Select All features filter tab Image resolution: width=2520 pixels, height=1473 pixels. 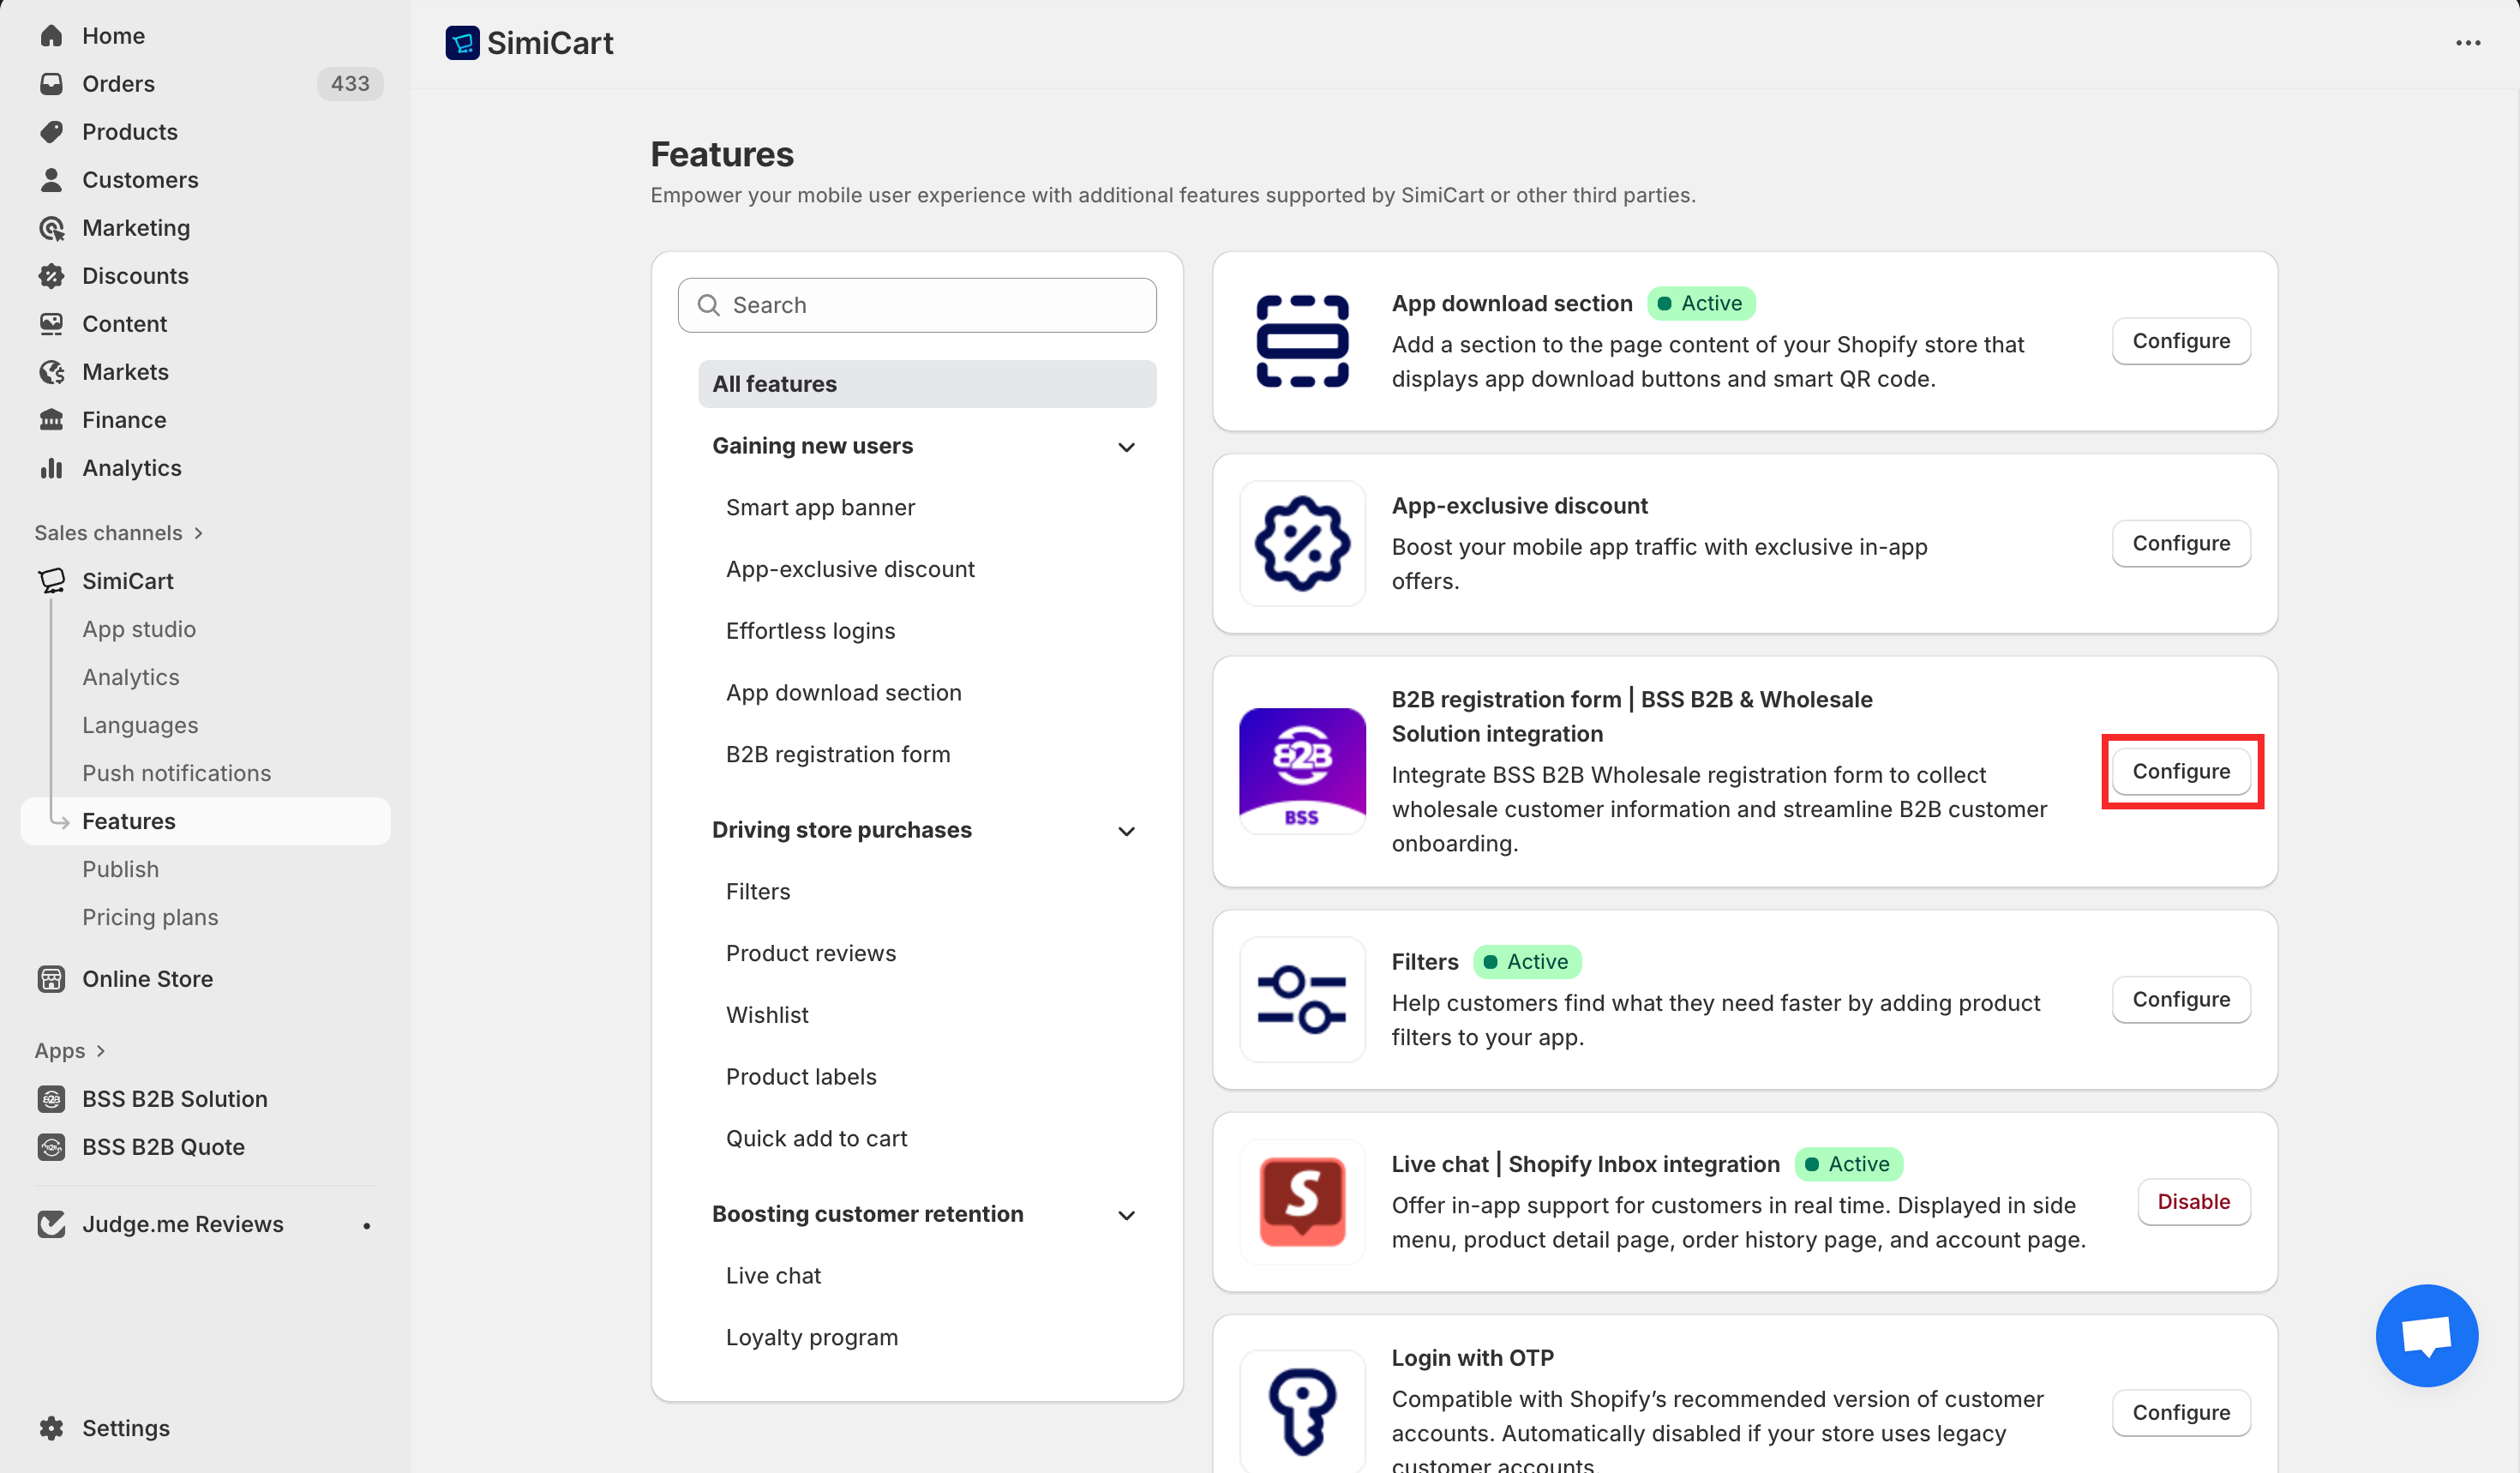tap(926, 384)
